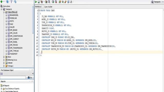Click the table icon beside SPR_BRAND
The height and width of the screenshot is (92, 164).
click(9, 30)
